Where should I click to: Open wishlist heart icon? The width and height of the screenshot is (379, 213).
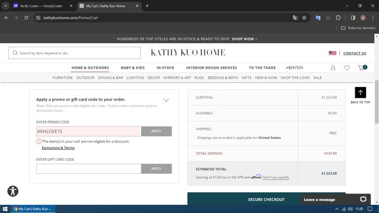pyautogui.click(x=346, y=68)
